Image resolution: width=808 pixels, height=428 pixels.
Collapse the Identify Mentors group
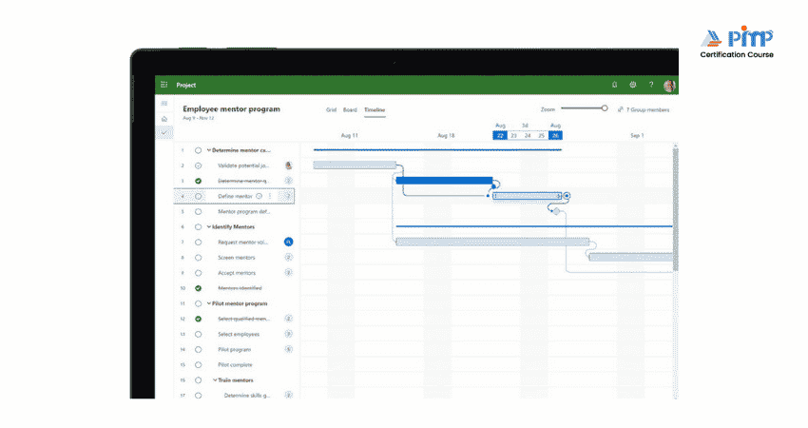[209, 227]
